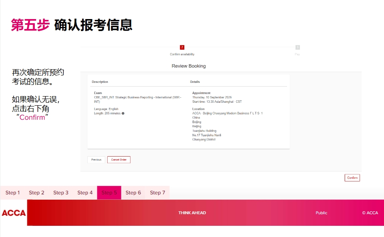The height and width of the screenshot is (237, 384).
Task: Click the ACCA logo in footer
Action: 14,213
